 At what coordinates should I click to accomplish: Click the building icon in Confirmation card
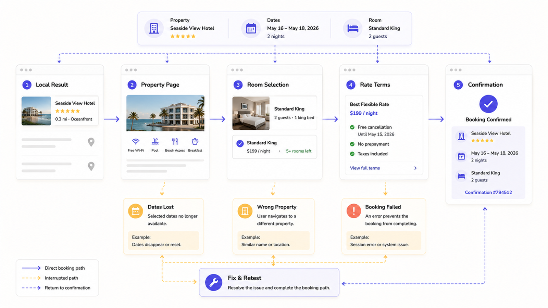point(461,136)
